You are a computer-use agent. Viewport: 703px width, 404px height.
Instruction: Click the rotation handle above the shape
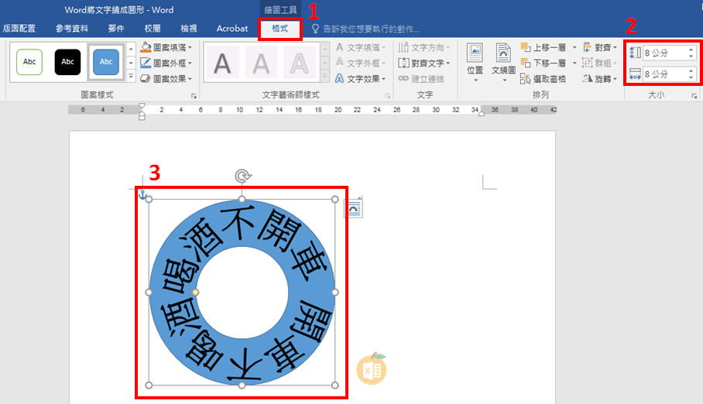click(x=242, y=176)
